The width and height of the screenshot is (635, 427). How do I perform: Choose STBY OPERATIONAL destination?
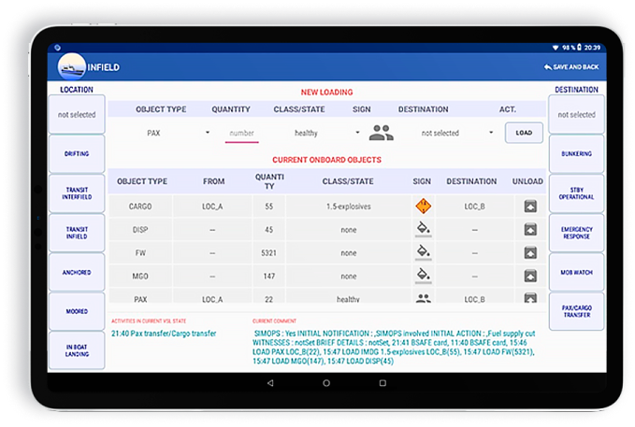(576, 193)
